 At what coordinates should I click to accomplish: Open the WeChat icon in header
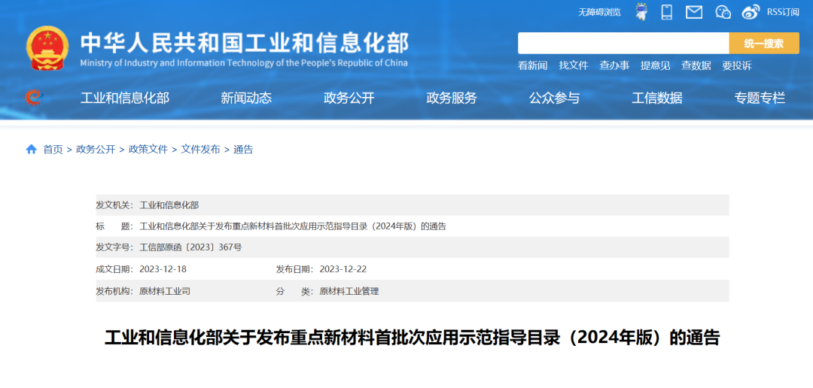pyautogui.click(x=723, y=12)
